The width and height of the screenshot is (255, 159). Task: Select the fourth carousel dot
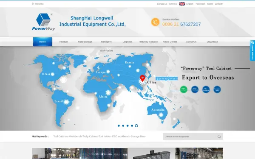pyautogui.click(x=132, y=126)
